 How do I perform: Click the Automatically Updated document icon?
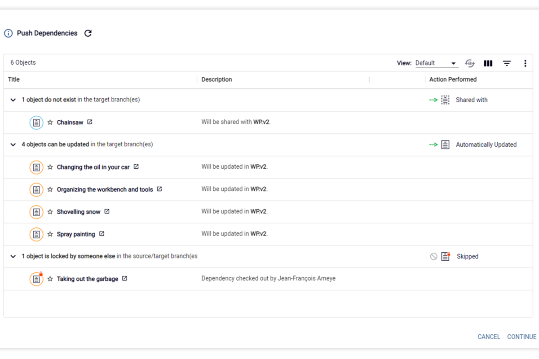[445, 145]
